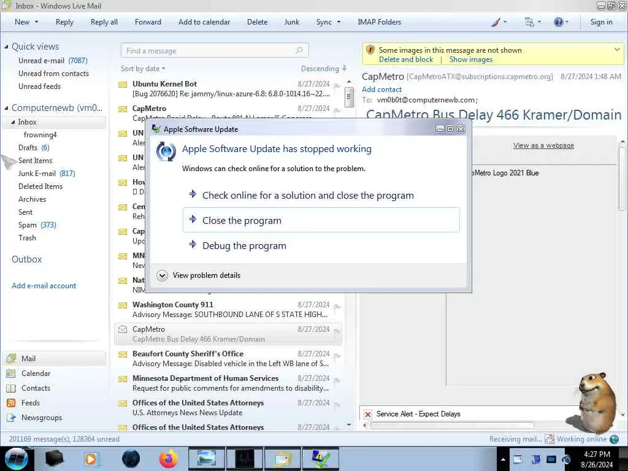This screenshot has width=628, height=471.
Task: Click the paintbrush colorizer icon
Action: (x=496, y=22)
